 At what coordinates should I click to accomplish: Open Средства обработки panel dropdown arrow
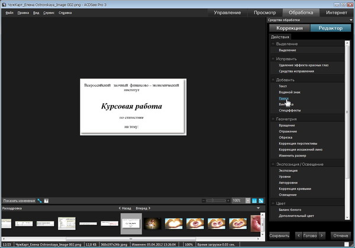click(351, 20)
